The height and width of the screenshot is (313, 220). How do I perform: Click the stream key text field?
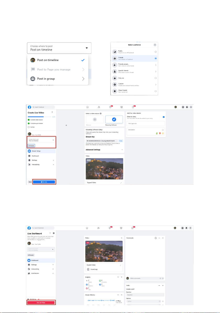102,141
